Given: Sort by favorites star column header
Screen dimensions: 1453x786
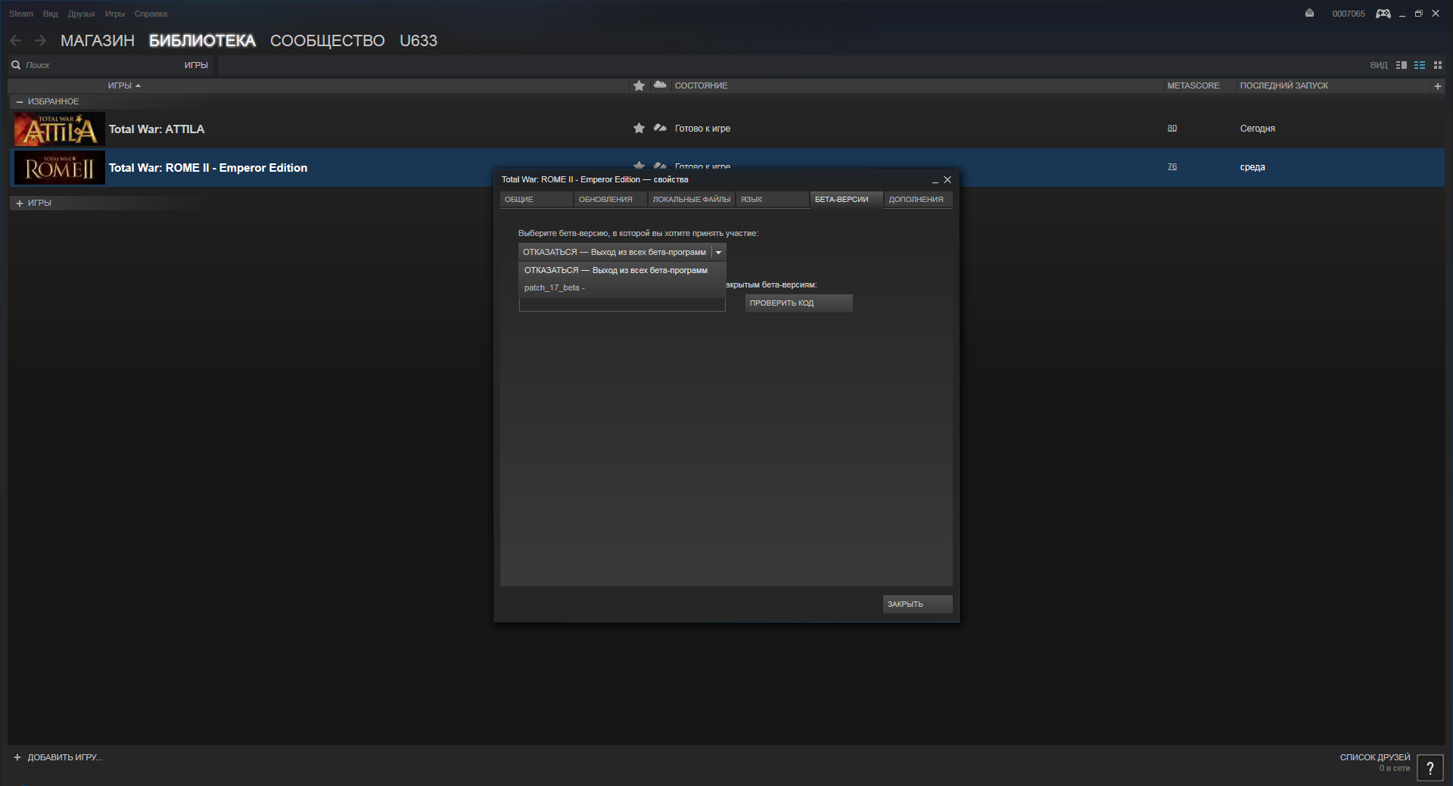Looking at the screenshot, I should pyautogui.click(x=639, y=85).
